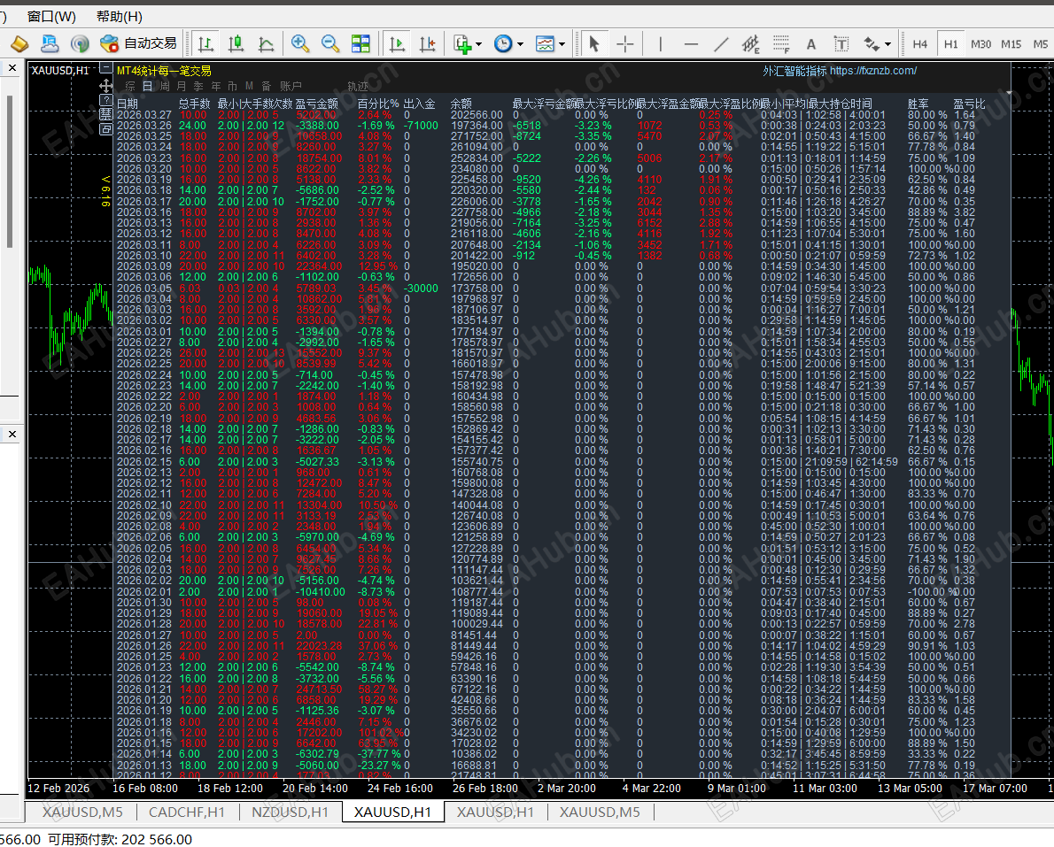Click the -71000 deposit withdrawal value
Screen dimensions: 1054x847
point(421,126)
